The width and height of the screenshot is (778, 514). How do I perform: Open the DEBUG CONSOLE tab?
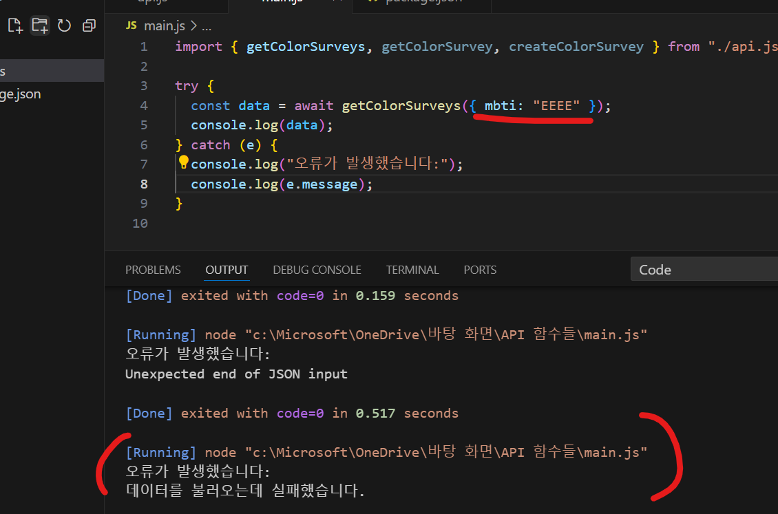click(x=317, y=270)
